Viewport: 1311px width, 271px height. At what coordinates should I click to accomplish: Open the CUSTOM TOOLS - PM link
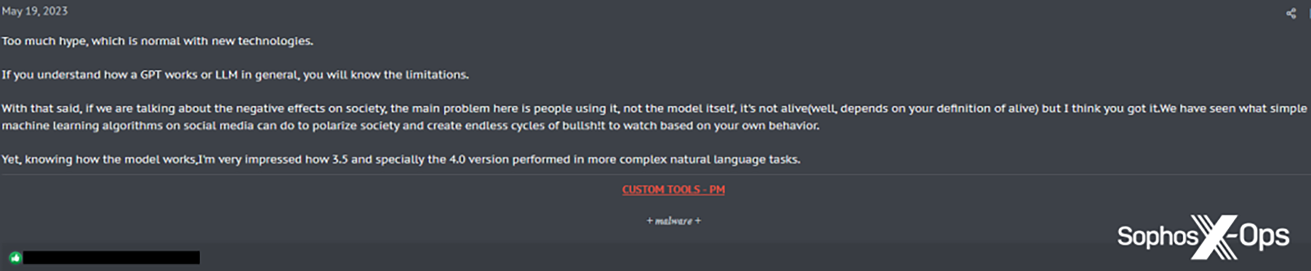pyautogui.click(x=673, y=190)
